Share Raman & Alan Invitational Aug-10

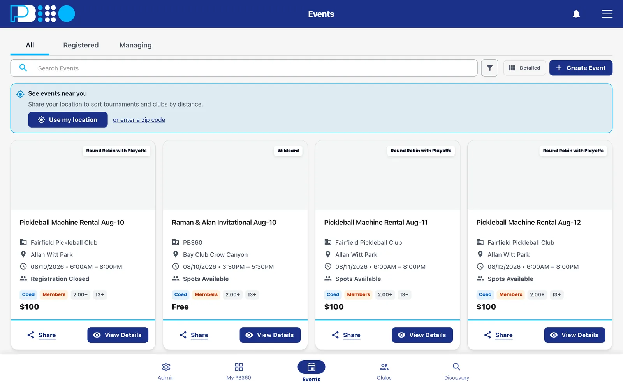[194, 335]
